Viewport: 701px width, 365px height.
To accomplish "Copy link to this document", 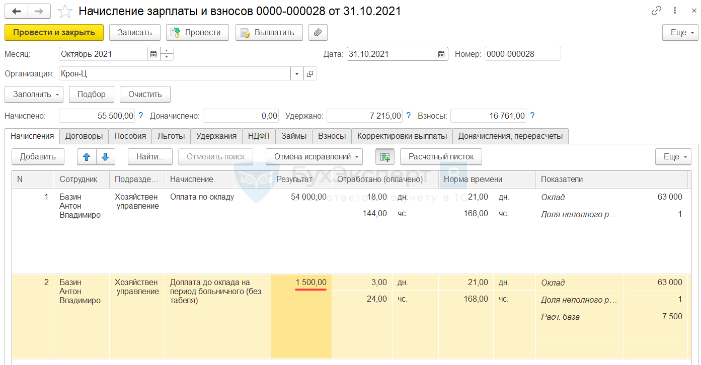I will click(x=656, y=11).
